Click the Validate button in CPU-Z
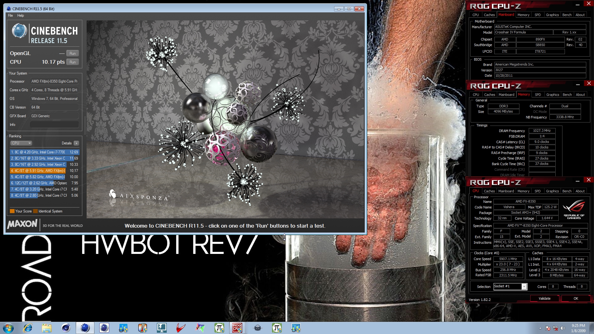 coord(544,298)
